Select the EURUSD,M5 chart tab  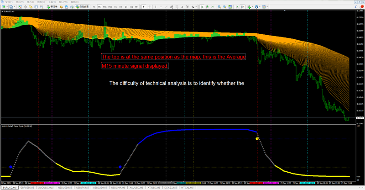[x=10, y=188]
